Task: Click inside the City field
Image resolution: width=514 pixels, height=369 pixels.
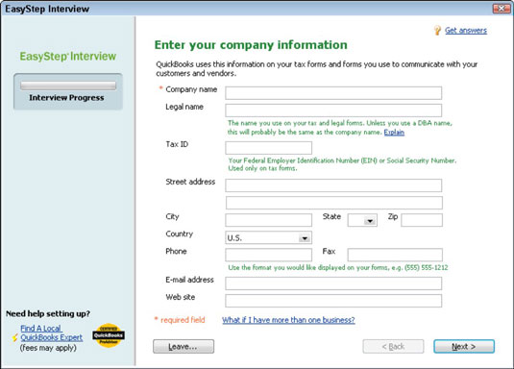Action: point(268,220)
